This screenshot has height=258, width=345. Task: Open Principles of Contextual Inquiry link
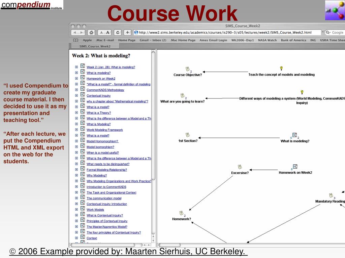tap(107, 221)
